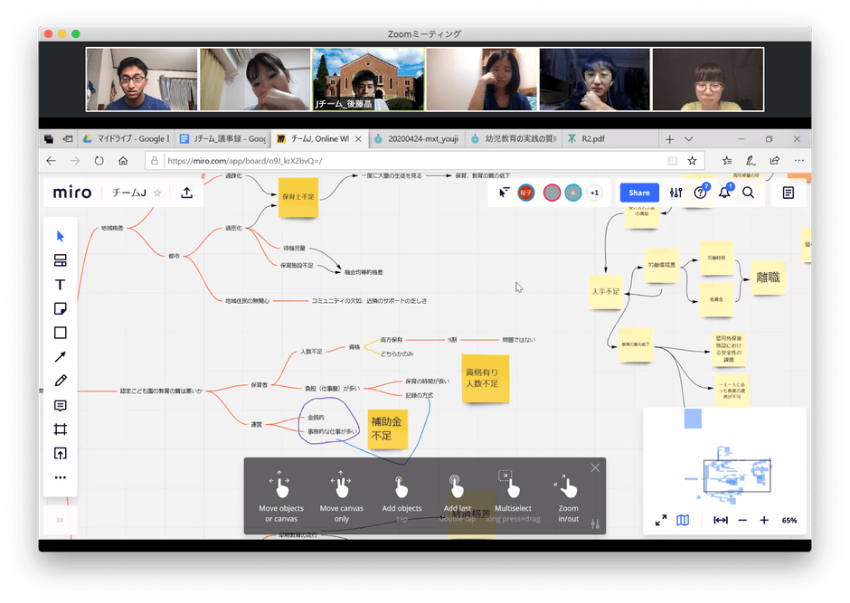
Task: Click the blue Share button
Action: [x=639, y=193]
